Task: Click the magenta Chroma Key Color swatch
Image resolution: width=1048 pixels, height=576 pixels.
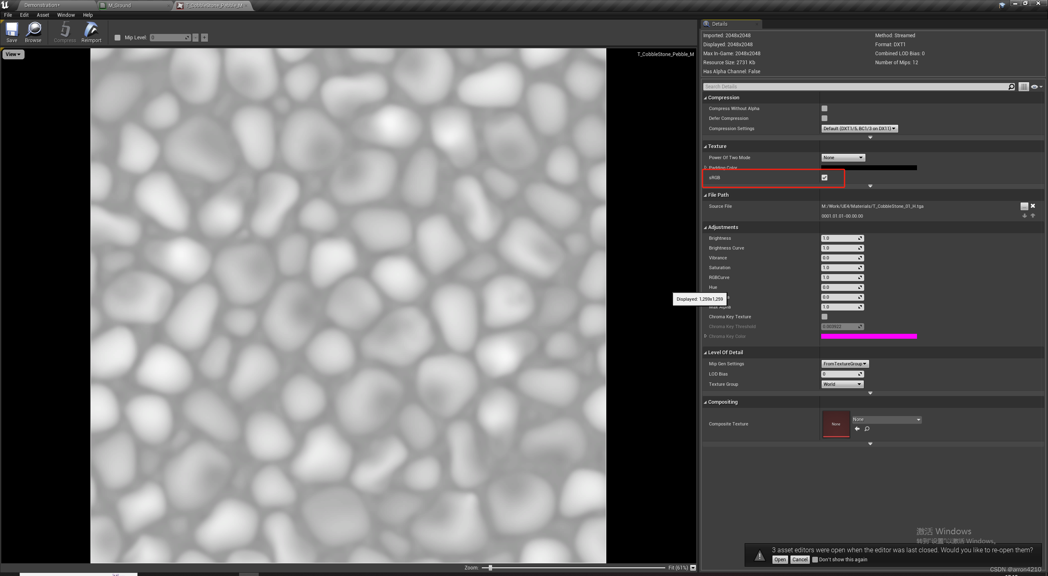Action: pos(869,336)
